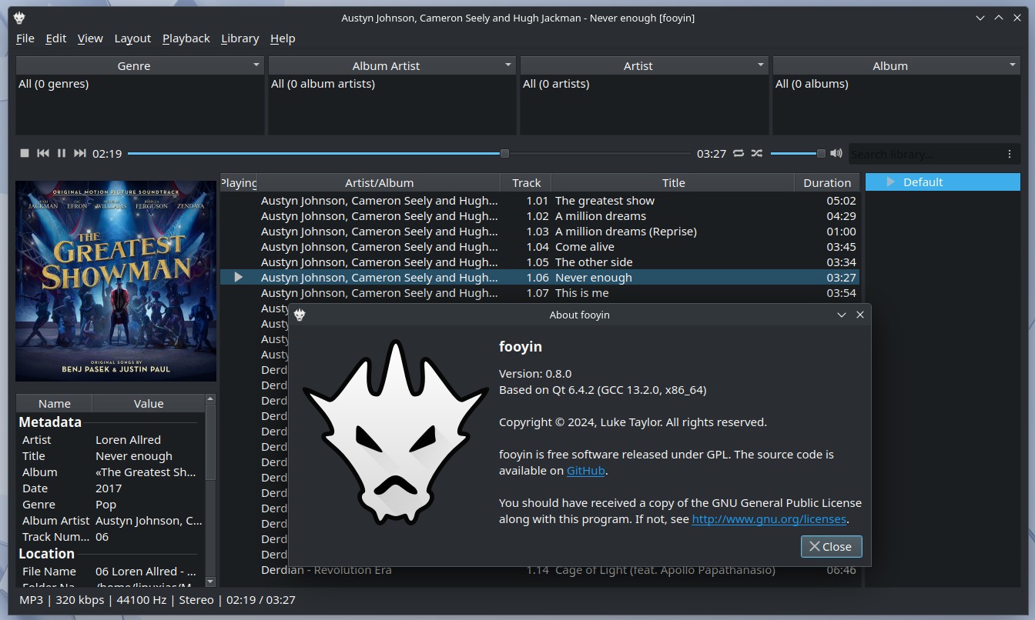Click the elapsed time 02:19 label
This screenshot has width=1035, height=620.
pos(107,154)
